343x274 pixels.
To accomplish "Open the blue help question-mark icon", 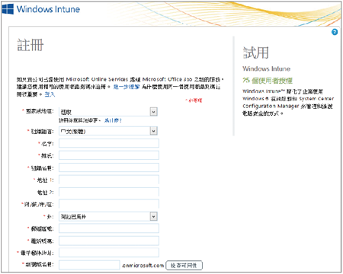I will point(335,32).
